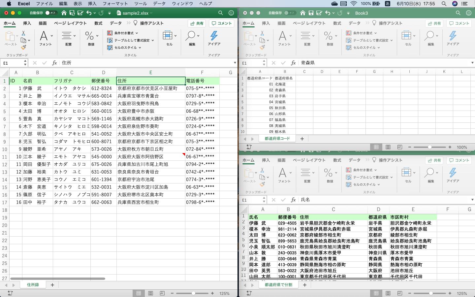
Task: Click the Wi-Fi icon in macOS menu bar
Action: [354, 4]
